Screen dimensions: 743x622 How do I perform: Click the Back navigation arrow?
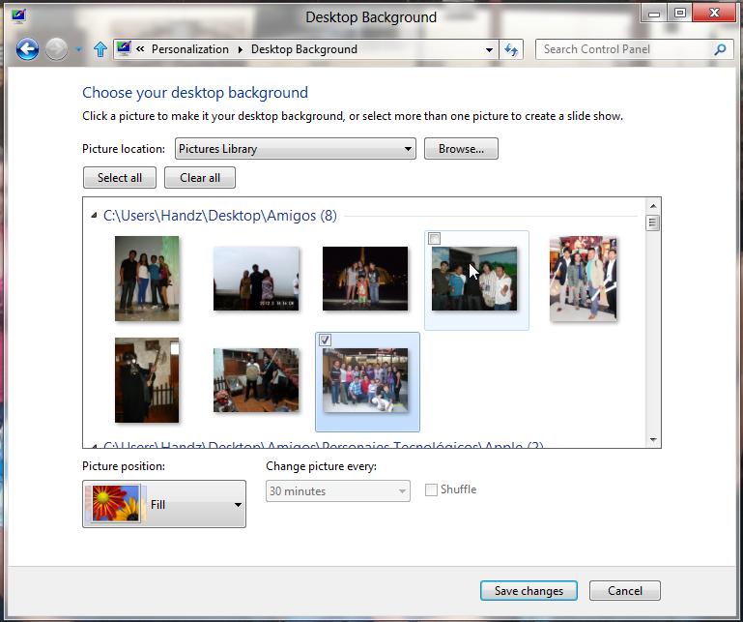(27, 49)
